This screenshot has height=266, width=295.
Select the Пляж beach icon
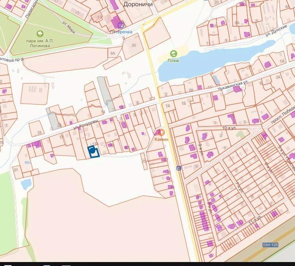173,54
